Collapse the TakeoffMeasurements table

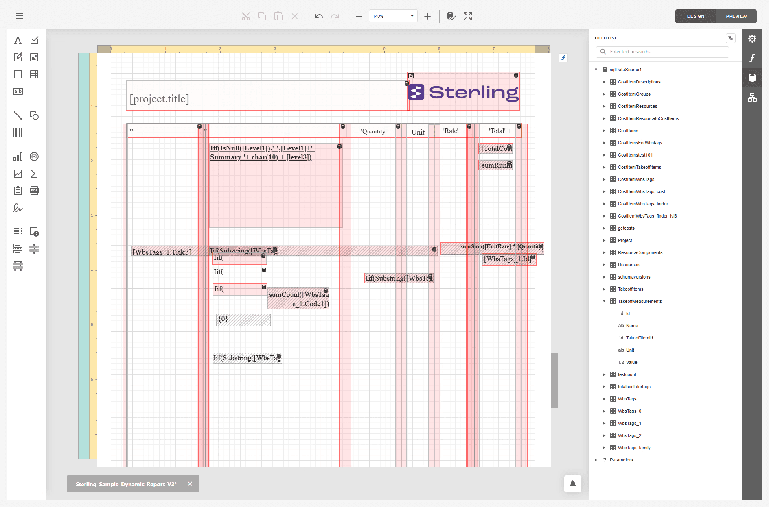click(604, 301)
